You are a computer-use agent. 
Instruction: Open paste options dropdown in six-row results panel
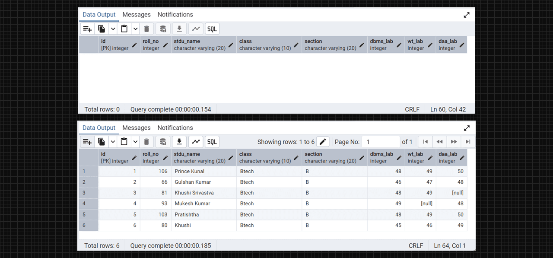tap(135, 142)
